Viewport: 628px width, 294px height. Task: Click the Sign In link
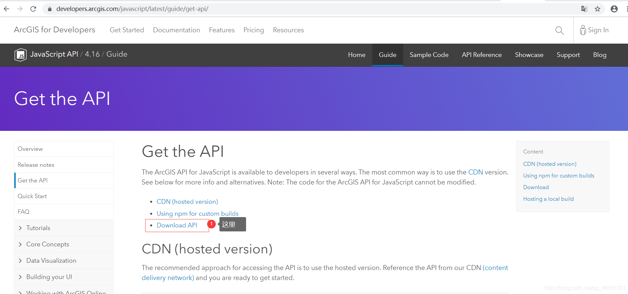[594, 30]
